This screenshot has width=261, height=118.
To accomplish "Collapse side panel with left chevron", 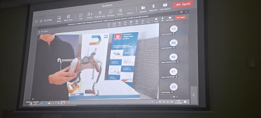I will pyautogui.click(x=194, y=95).
